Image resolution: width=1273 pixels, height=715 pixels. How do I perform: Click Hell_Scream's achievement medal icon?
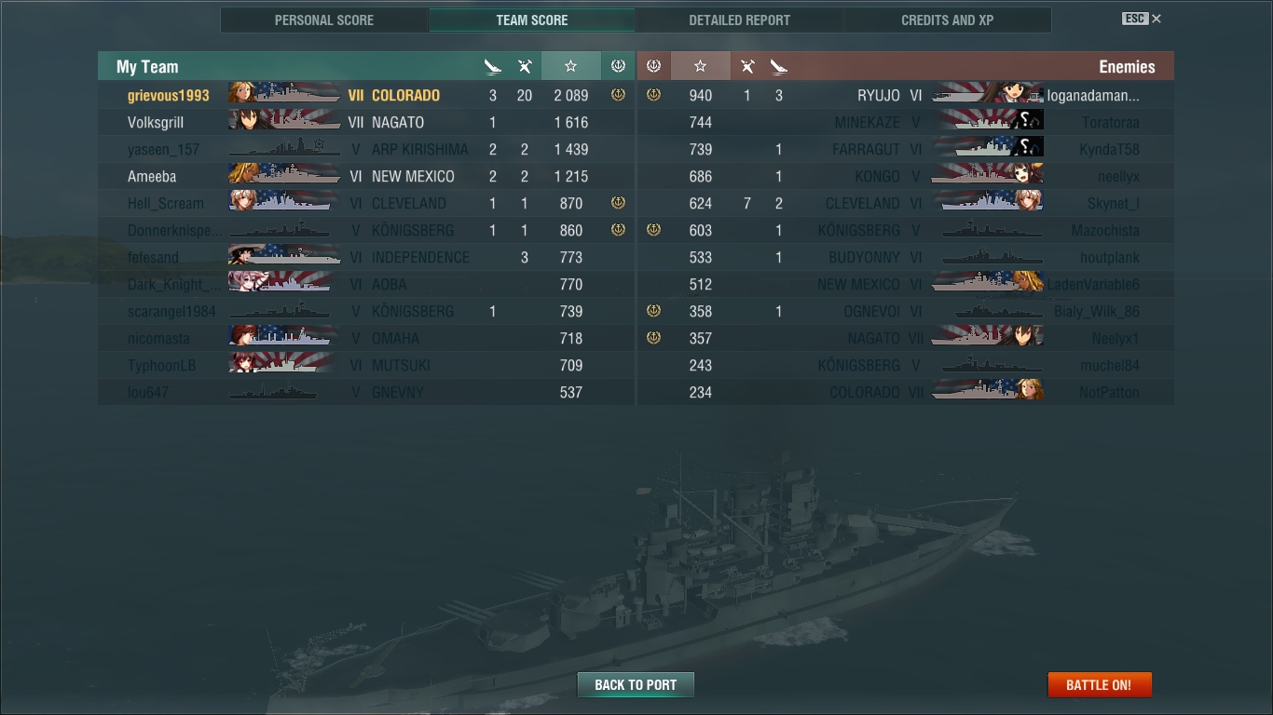pyautogui.click(x=618, y=203)
